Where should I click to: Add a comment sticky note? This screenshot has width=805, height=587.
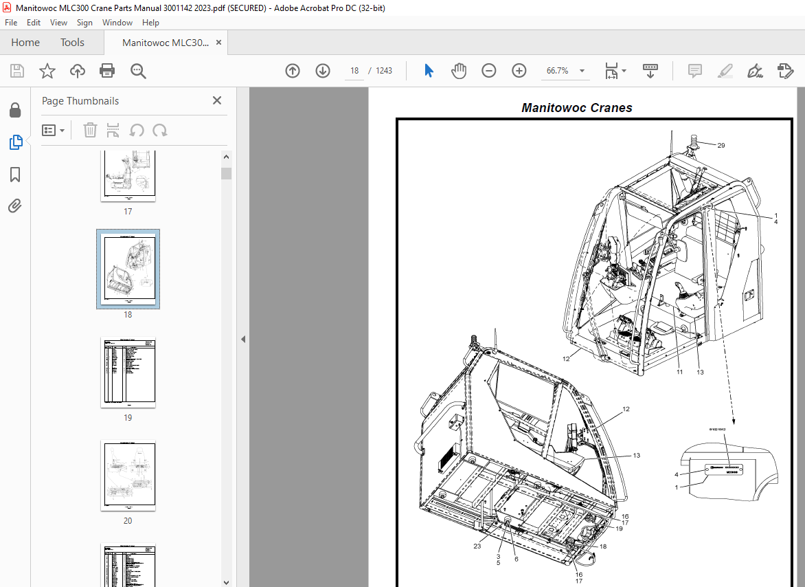(x=694, y=71)
